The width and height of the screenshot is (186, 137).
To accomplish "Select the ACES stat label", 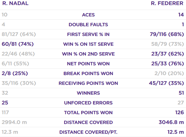I will click(x=88, y=15).
